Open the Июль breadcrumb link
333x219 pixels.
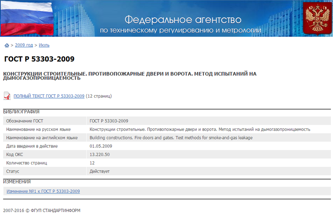[x=44, y=45]
